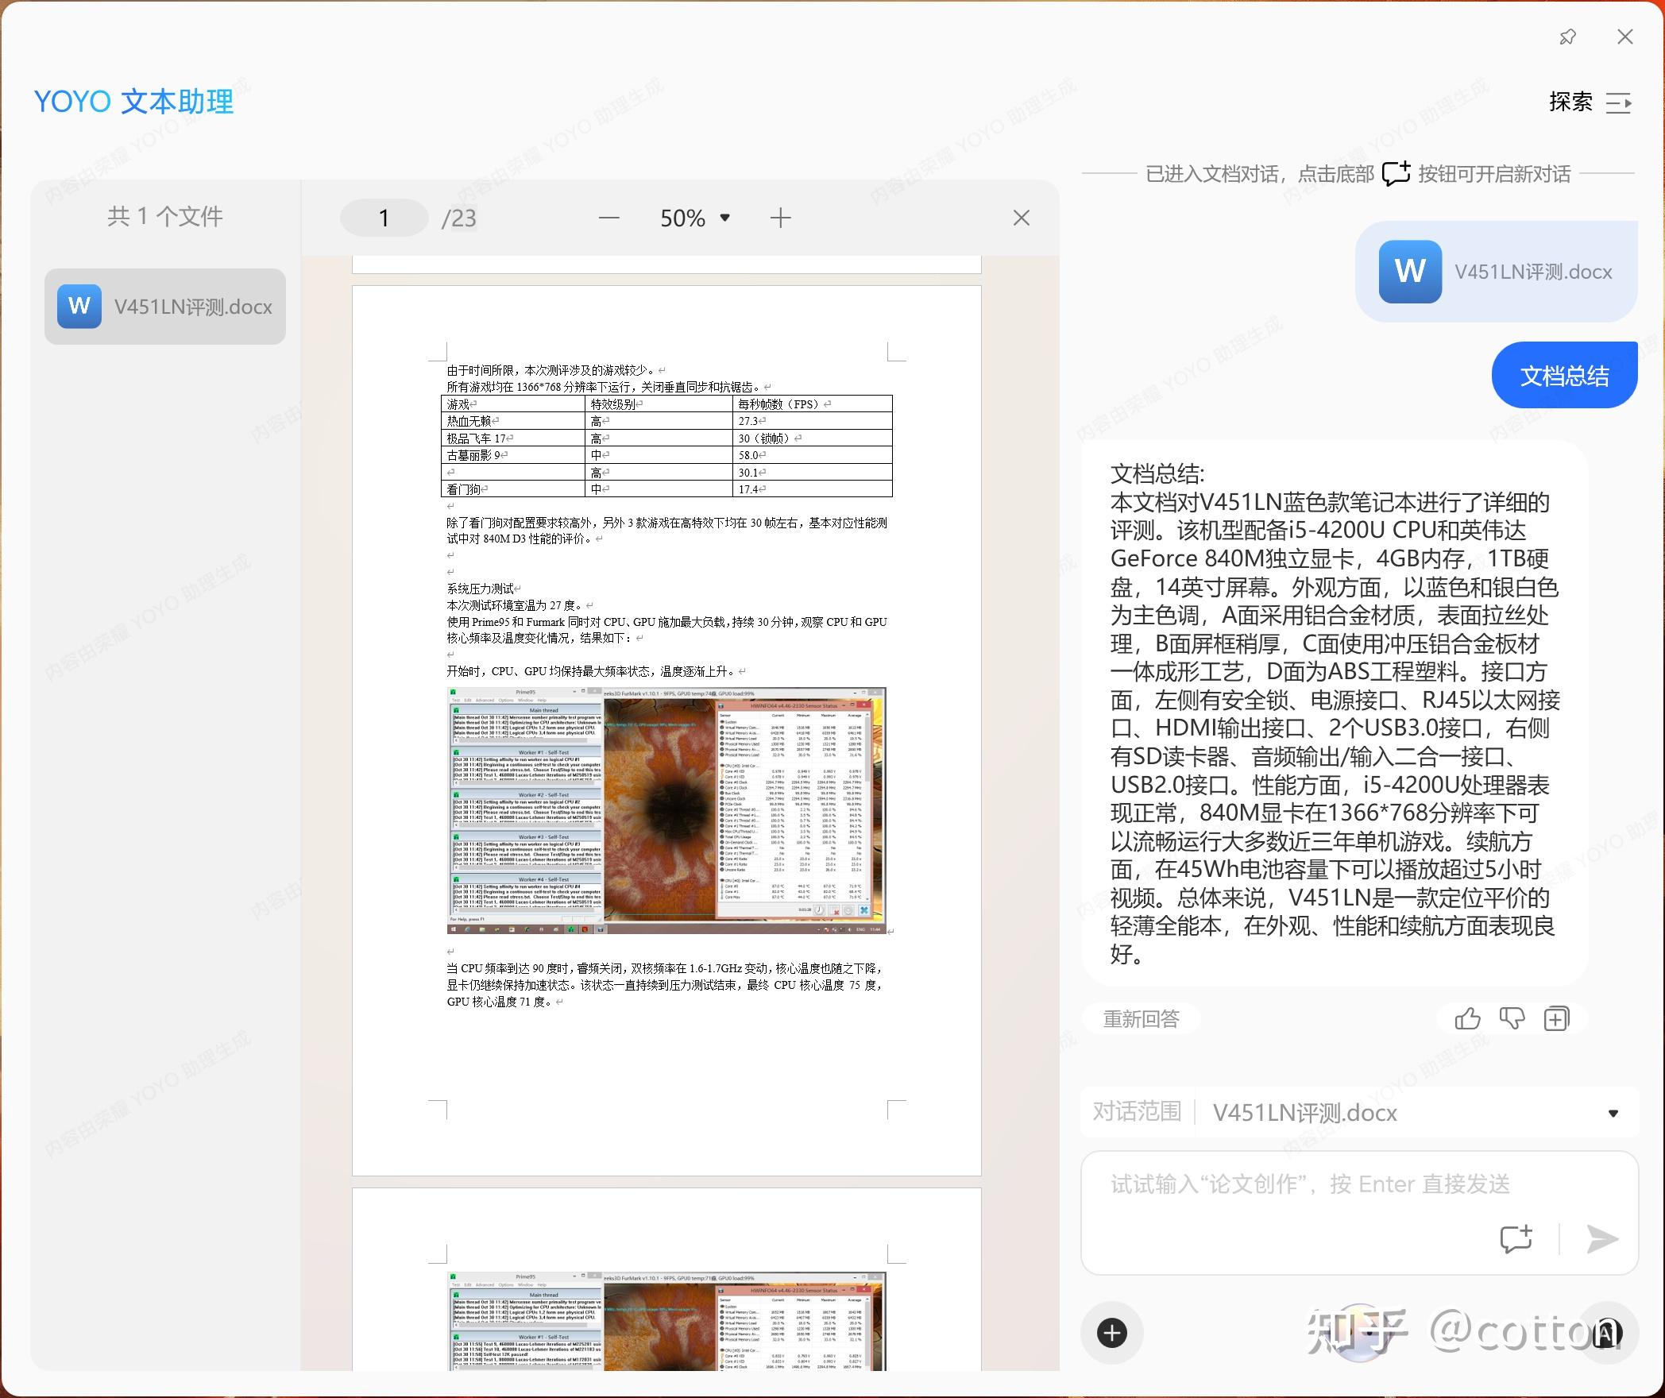1665x1398 pixels.
Task: Click the page number field
Action: [x=384, y=218]
